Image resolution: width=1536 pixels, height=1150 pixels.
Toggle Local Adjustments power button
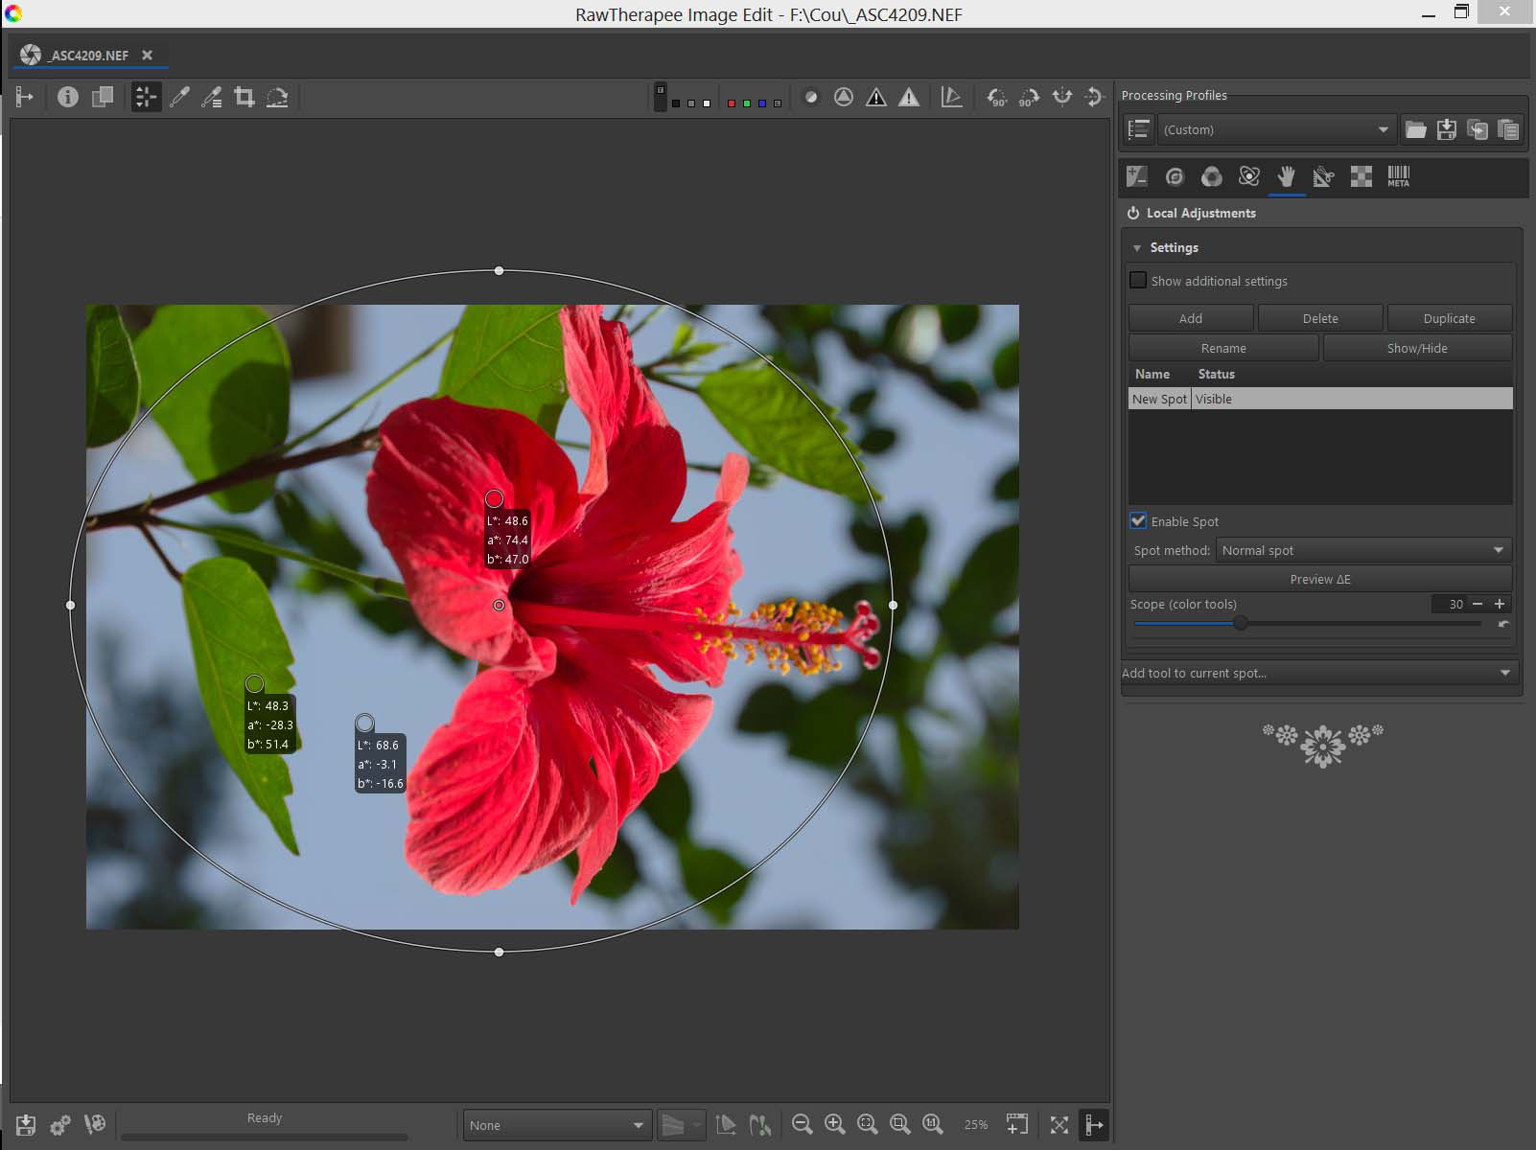click(x=1132, y=213)
